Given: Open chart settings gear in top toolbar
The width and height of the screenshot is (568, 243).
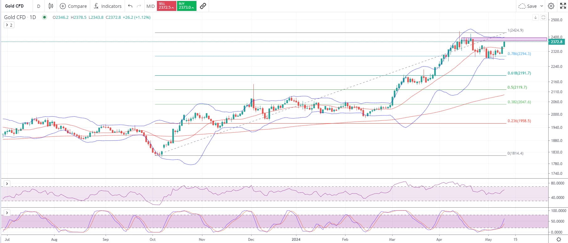Looking at the screenshot, I should [x=551, y=6].
